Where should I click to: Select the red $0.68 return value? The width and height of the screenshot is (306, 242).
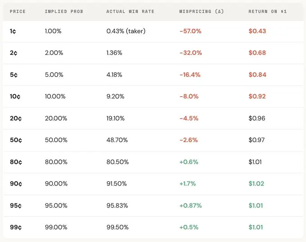[257, 53]
